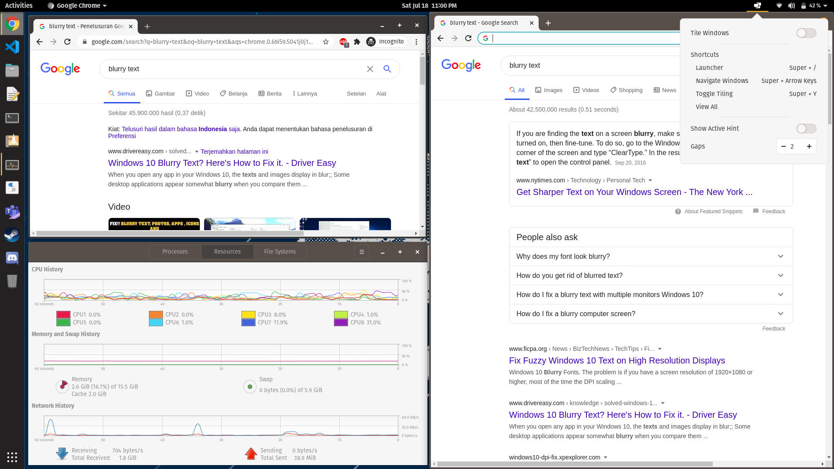Open the Fix Fuzzy Windows 10 Text result

617,360
